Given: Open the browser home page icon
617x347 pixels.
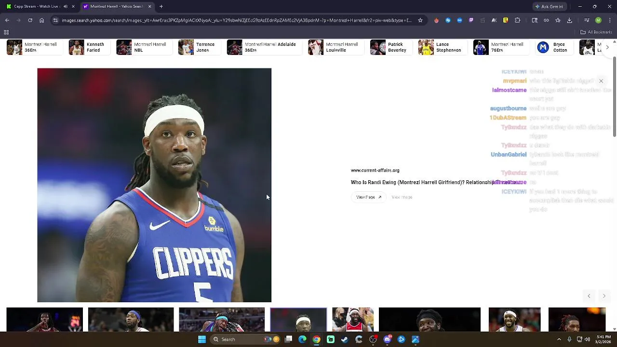Looking at the screenshot, I should coord(42,20).
